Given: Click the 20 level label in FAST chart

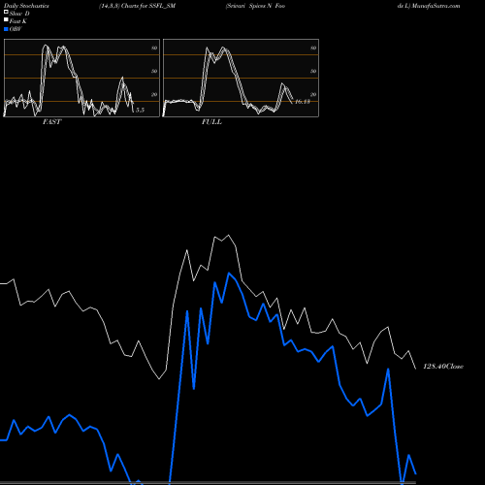Looking at the screenshot, I should coord(154,94).
